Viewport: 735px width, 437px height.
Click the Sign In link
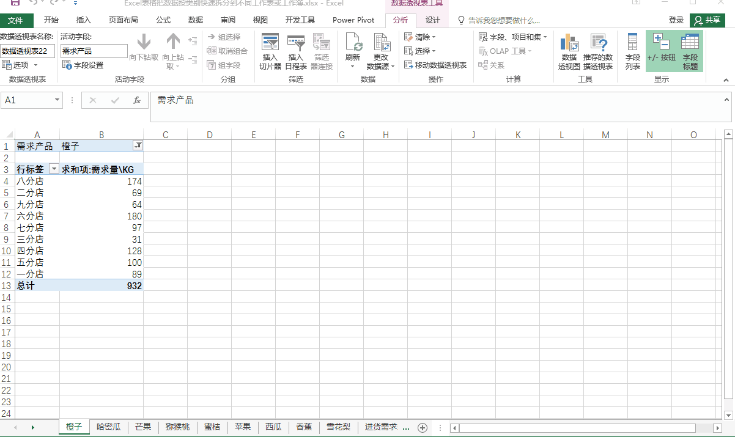[x=676, y=20]
